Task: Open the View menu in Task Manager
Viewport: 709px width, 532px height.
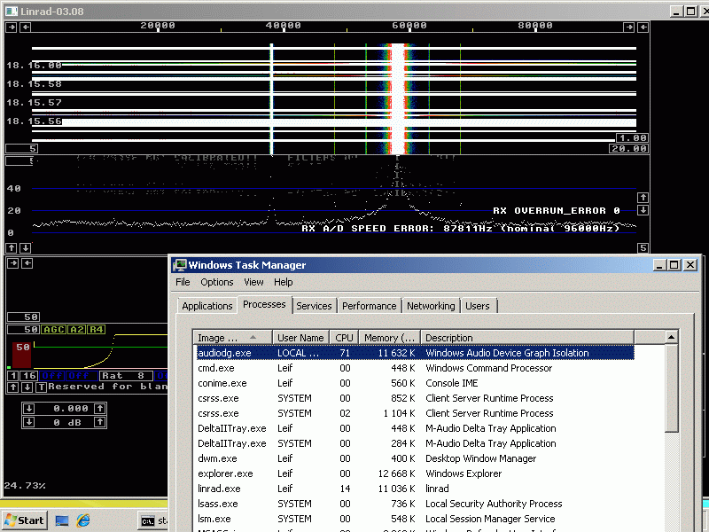Action: click(x=253, y=282)
